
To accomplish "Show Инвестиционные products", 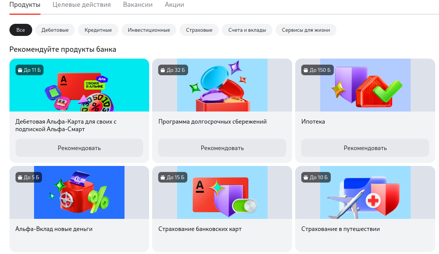I will [149, 30].
